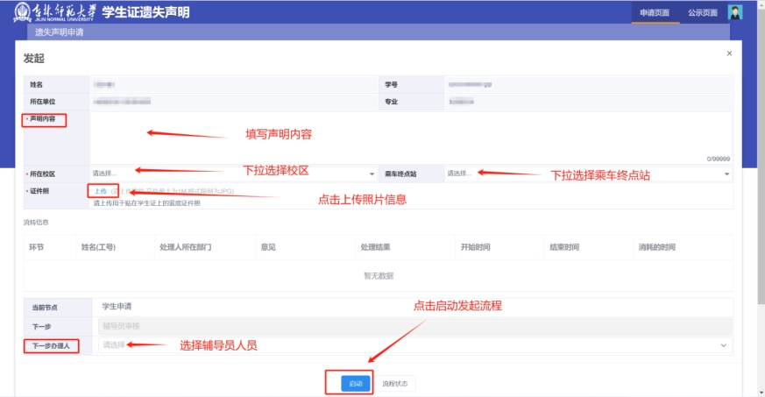765x397 pixels.
Task: Click the 下一步办理人 chevron icon
Action: click(723, 345)
